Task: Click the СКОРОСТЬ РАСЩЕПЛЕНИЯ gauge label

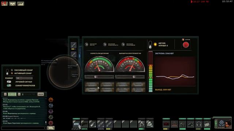Action: (x=99, y=53)
